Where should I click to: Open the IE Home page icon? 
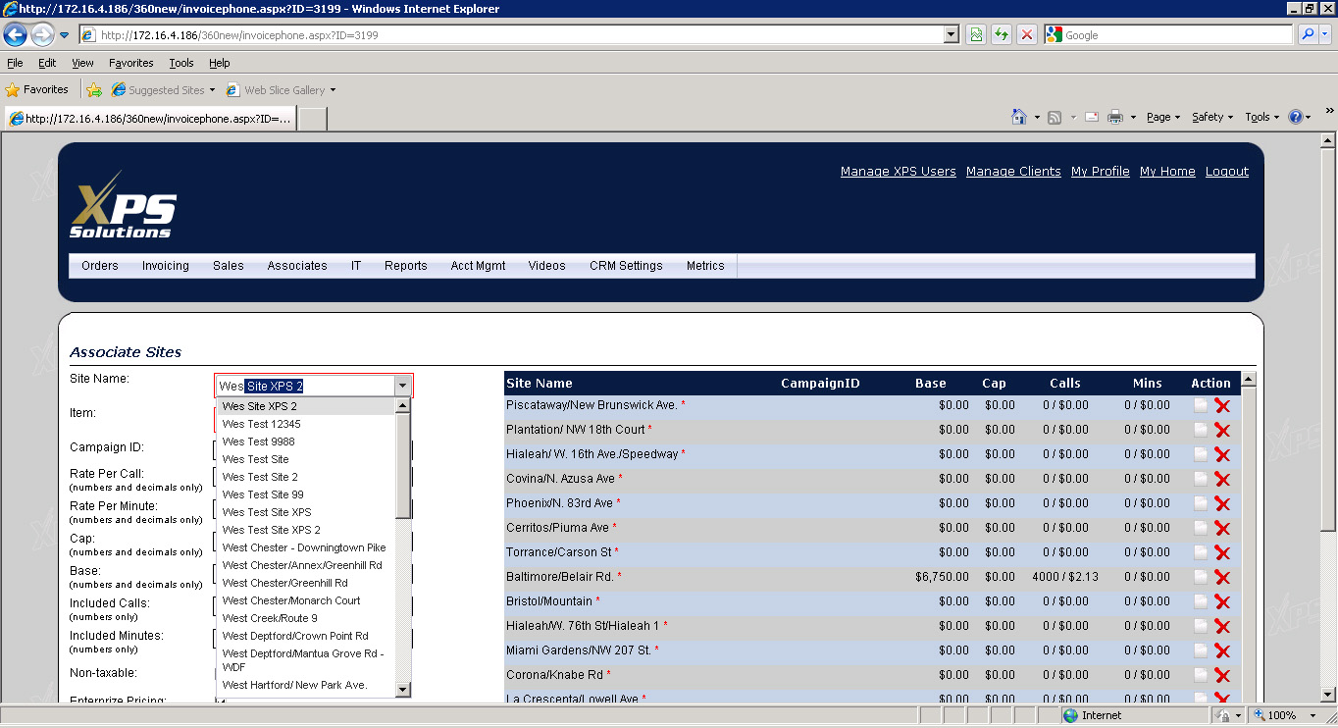(x=1020, y=117)
